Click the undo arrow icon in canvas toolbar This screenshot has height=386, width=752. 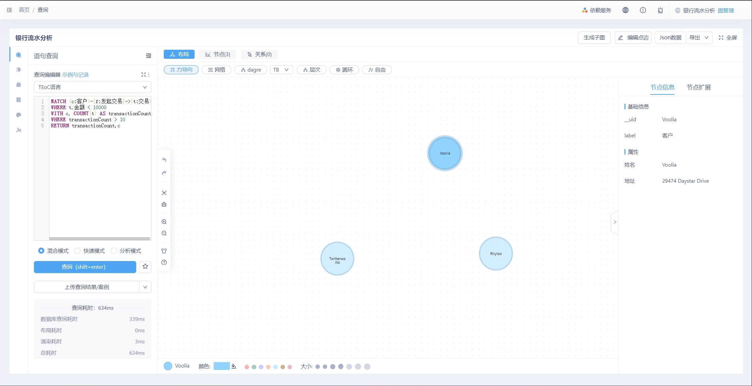pyautogui.click(x=164, y=160)
